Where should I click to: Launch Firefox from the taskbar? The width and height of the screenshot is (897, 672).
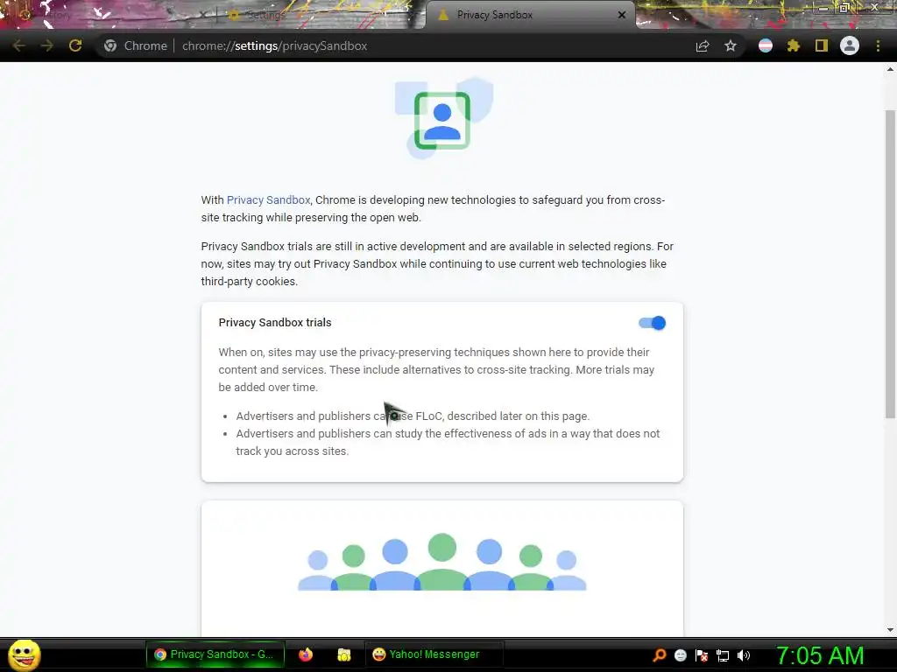[x=306, y=654]
